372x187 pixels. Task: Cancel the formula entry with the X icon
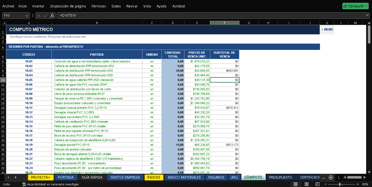[39, 16]
